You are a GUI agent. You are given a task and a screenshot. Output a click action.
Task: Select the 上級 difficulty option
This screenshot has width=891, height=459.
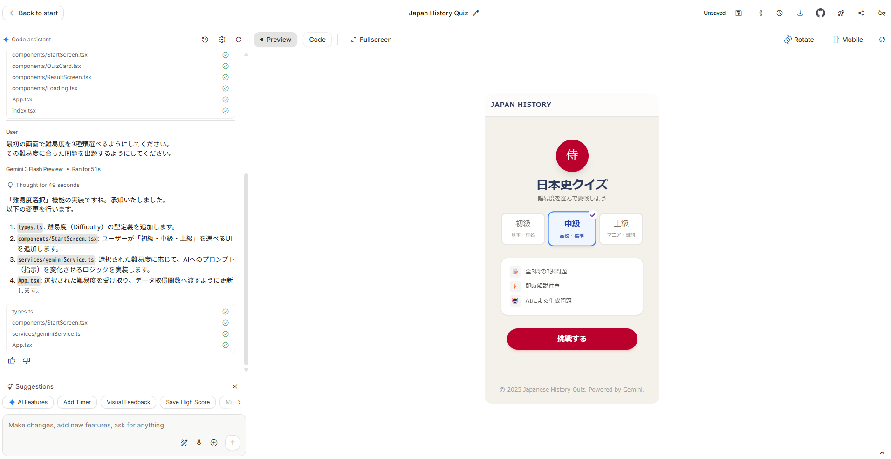621,229
